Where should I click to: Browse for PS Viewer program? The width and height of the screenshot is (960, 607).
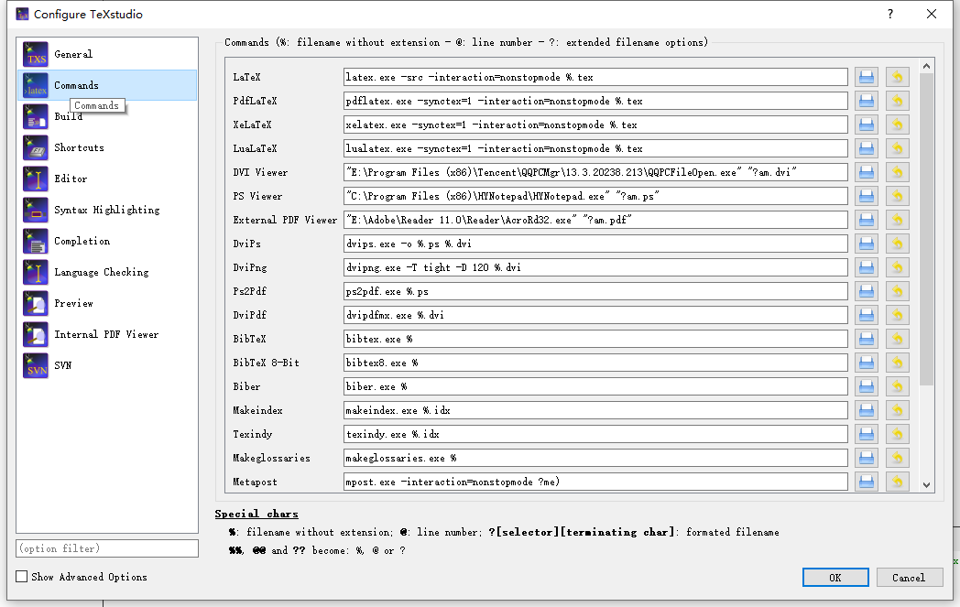[x=867, y=197]
